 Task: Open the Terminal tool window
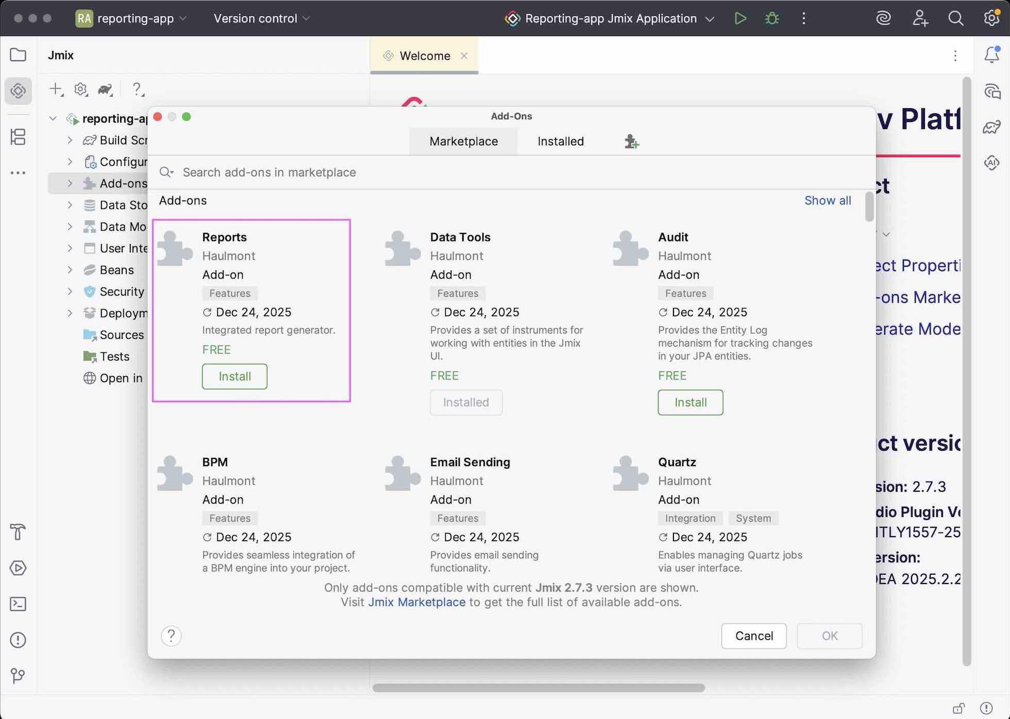pos(18,604)
